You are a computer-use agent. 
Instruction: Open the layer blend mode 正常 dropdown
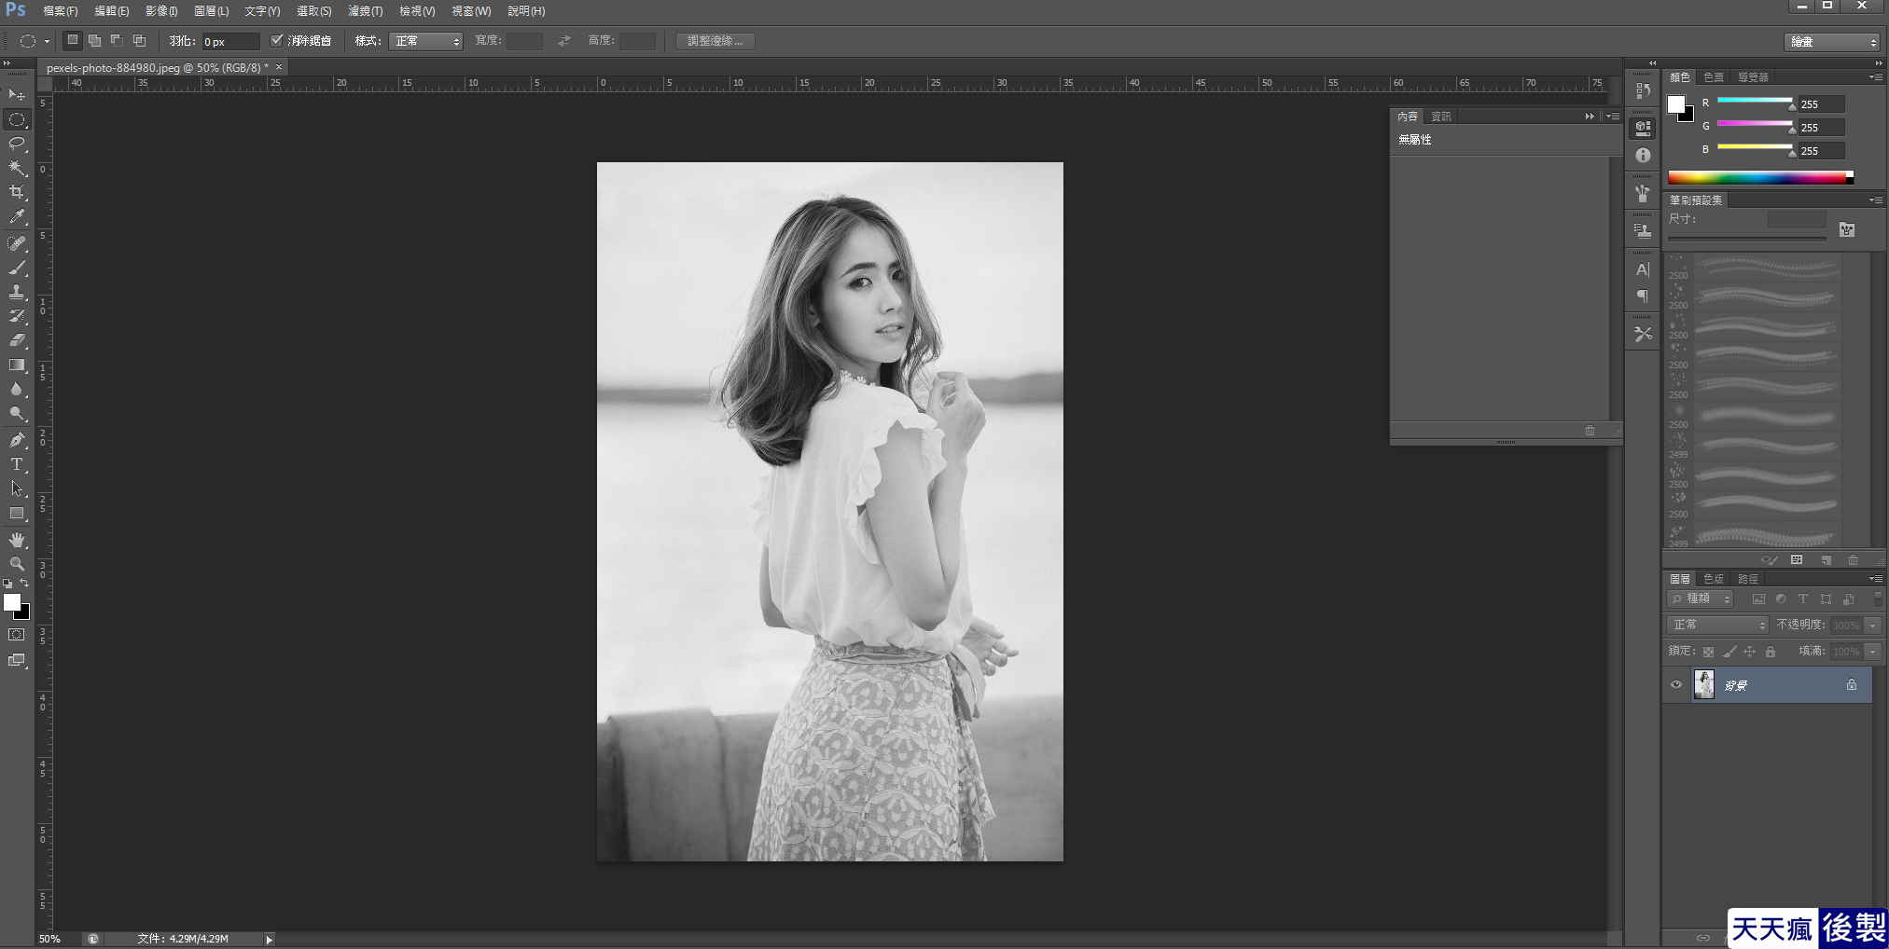[x=1717, y=625]
